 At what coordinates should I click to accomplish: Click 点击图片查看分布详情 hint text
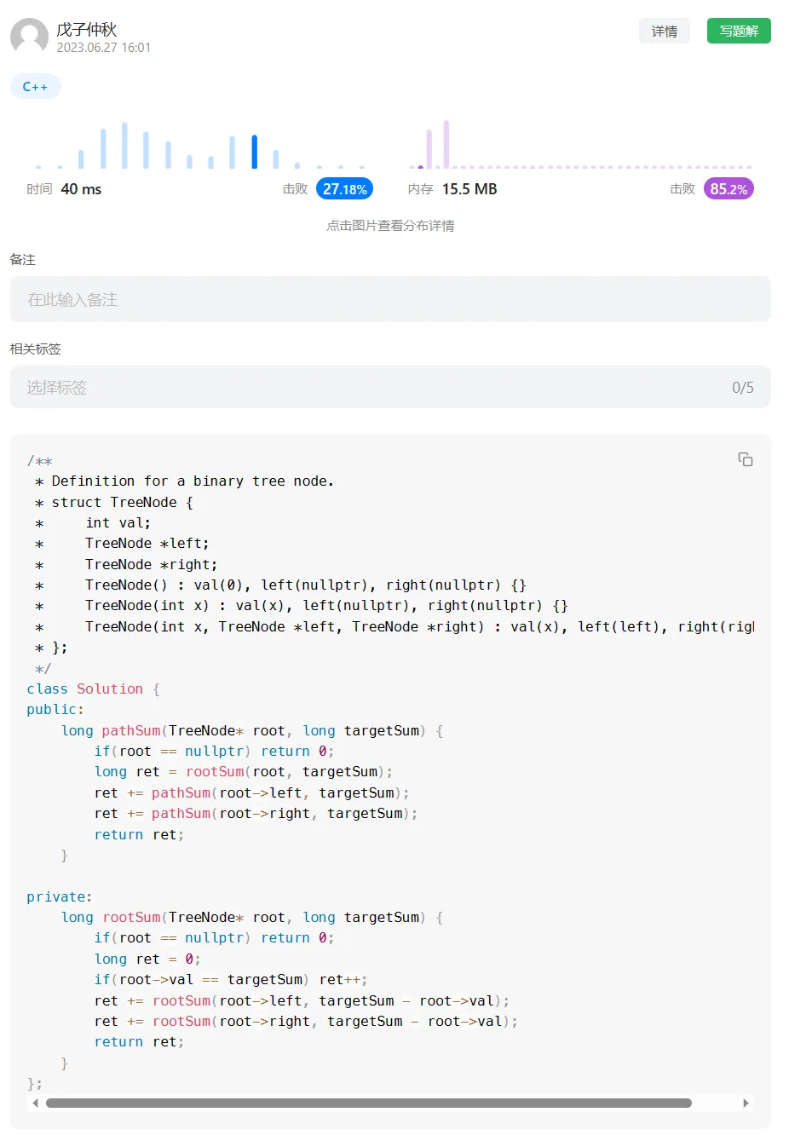coord(390,226)
